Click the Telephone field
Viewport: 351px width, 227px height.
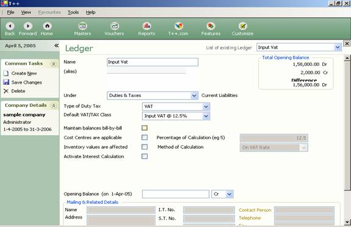tap(304, 218)
